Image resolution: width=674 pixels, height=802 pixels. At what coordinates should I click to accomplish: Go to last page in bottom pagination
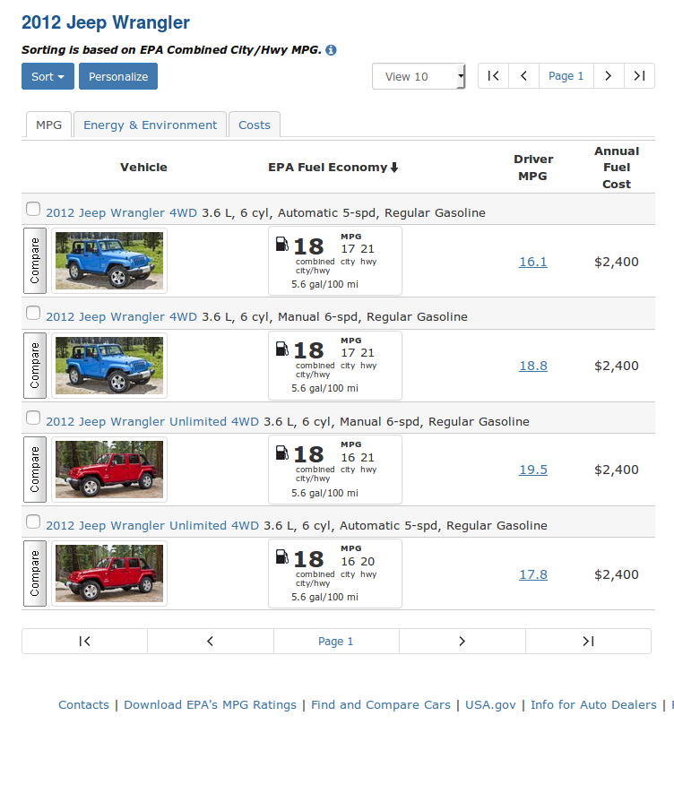tap(589, 641)
